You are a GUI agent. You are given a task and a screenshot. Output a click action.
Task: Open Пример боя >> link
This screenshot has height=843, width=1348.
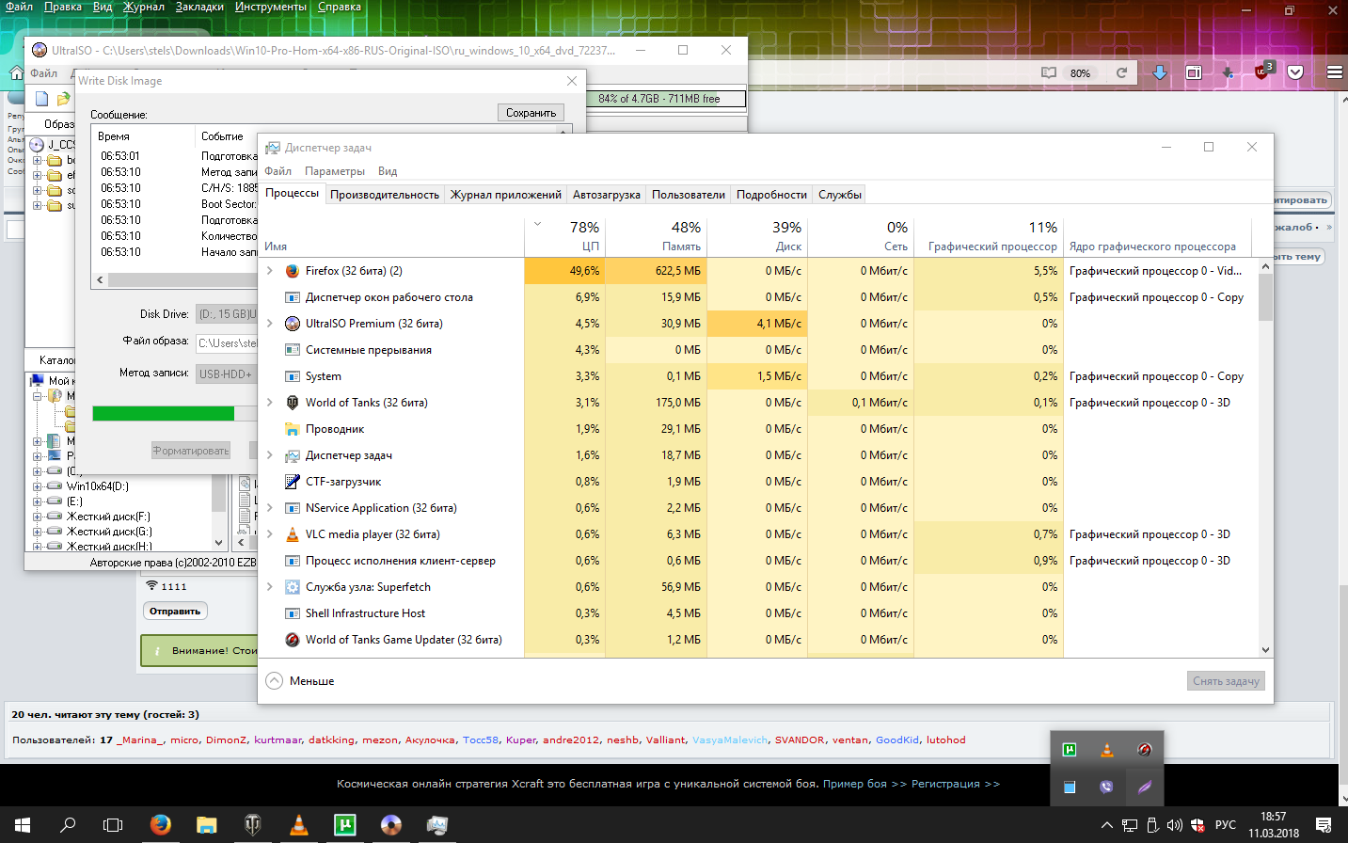tap(864, 784)
